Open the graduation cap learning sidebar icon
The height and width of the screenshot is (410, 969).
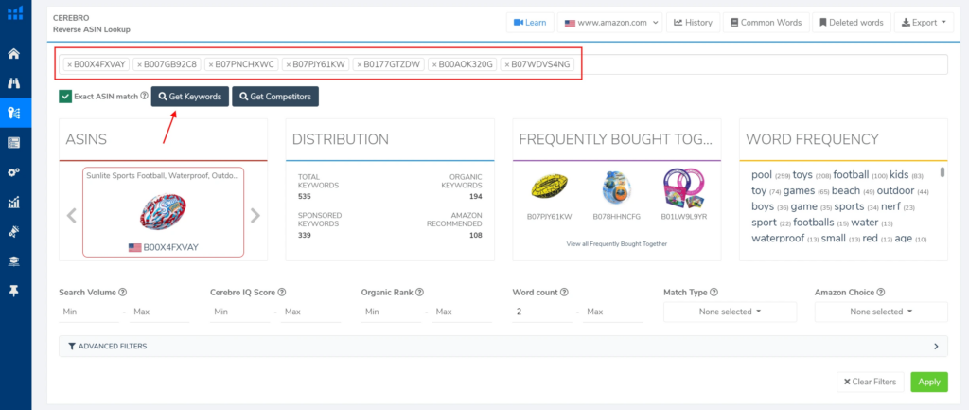(x=13, y=261)
